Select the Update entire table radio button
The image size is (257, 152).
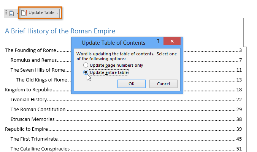tap(86, 72)
